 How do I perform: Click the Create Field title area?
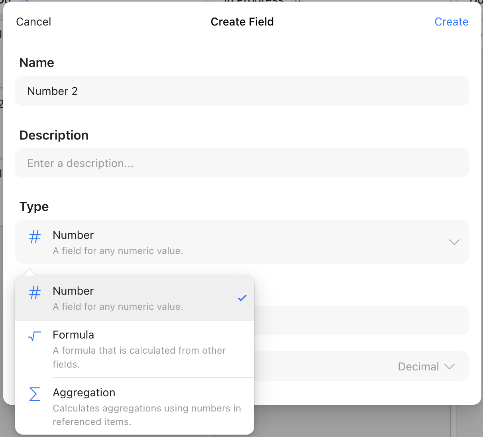coord(242,22)
